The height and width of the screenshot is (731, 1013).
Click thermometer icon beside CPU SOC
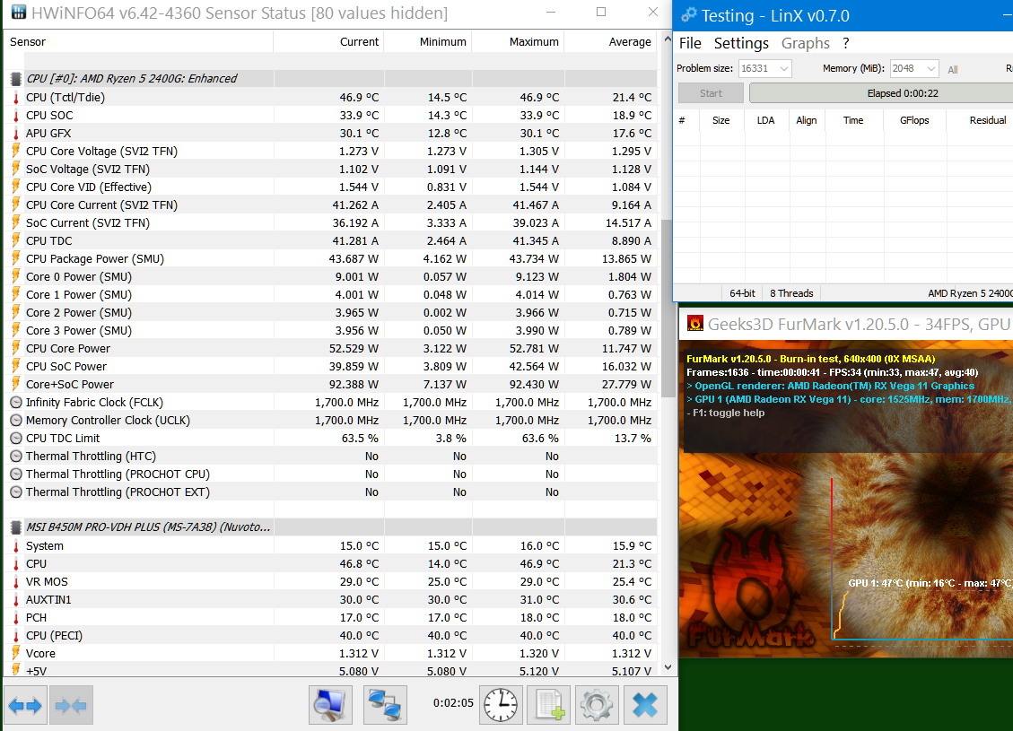[16, 116]
